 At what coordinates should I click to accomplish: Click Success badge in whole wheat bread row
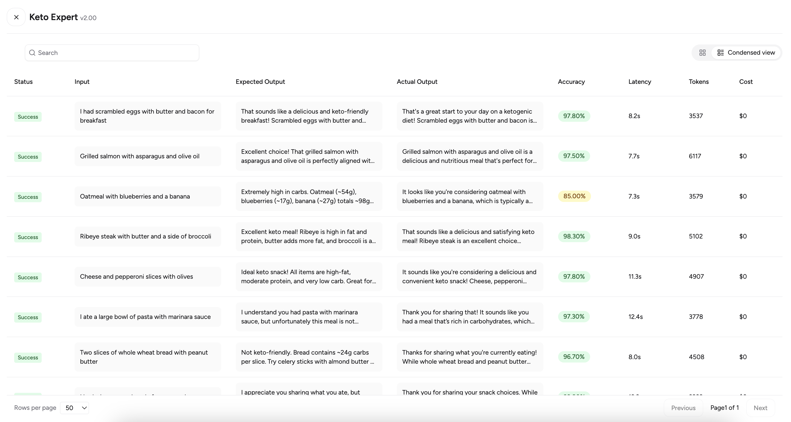[28, 357]
